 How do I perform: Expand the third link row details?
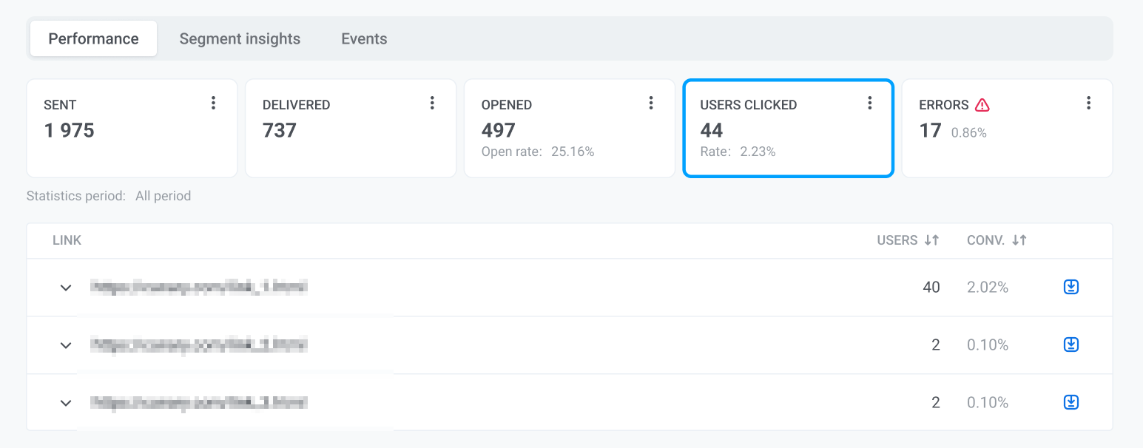[65, 402]
